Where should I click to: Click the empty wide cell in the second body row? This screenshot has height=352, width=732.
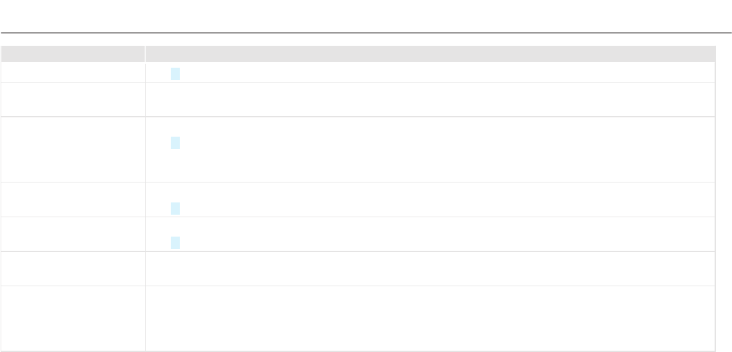pyautogui.click(x=430, y=99)
